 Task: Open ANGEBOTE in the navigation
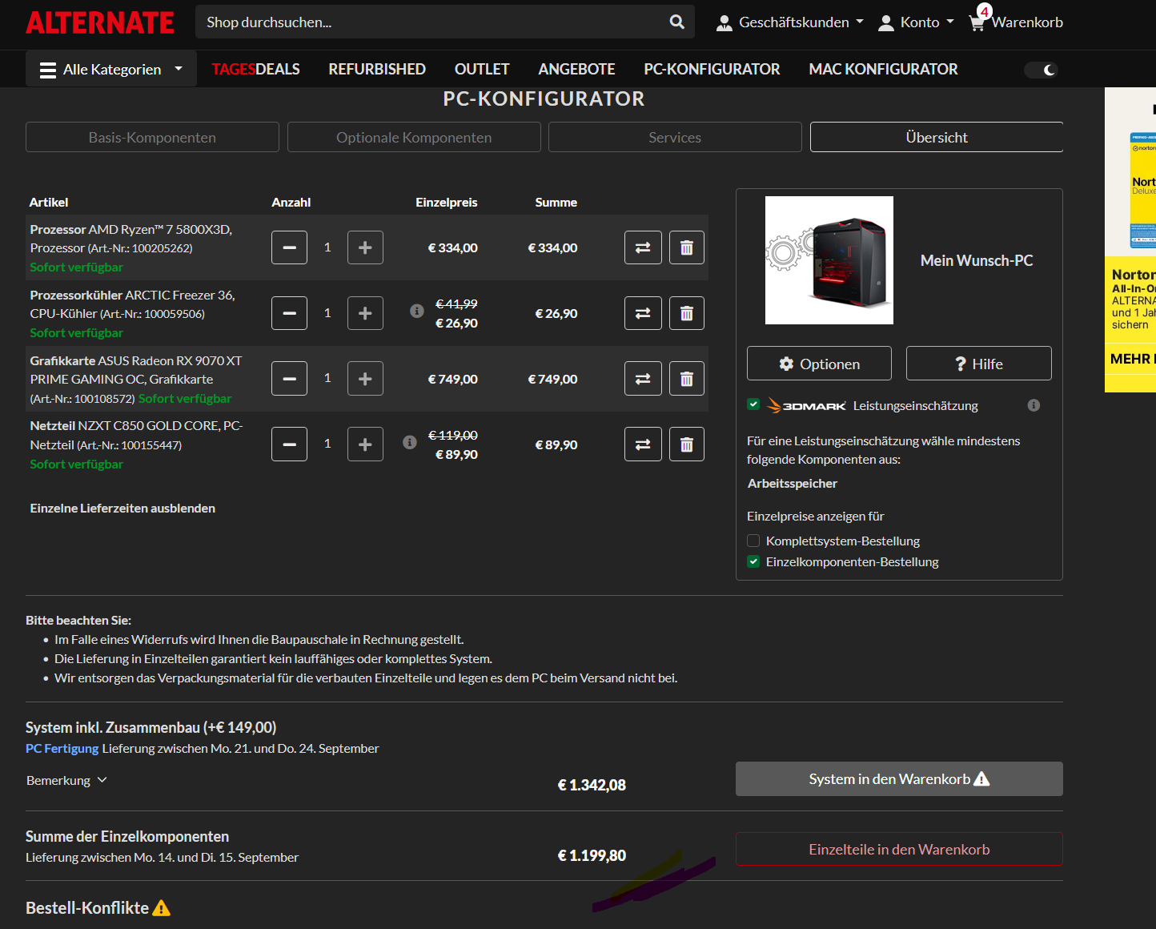coord(576,70)
